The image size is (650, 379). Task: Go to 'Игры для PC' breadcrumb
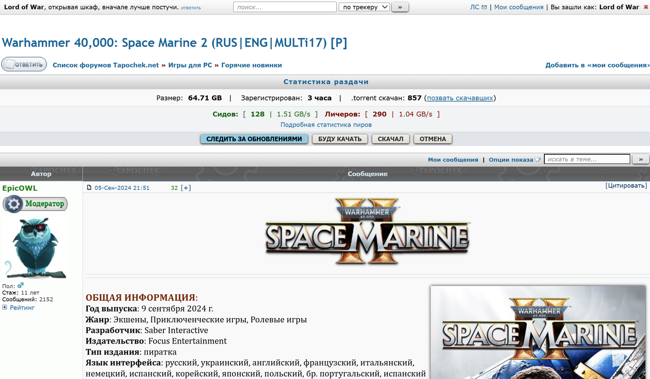point(190,65)
